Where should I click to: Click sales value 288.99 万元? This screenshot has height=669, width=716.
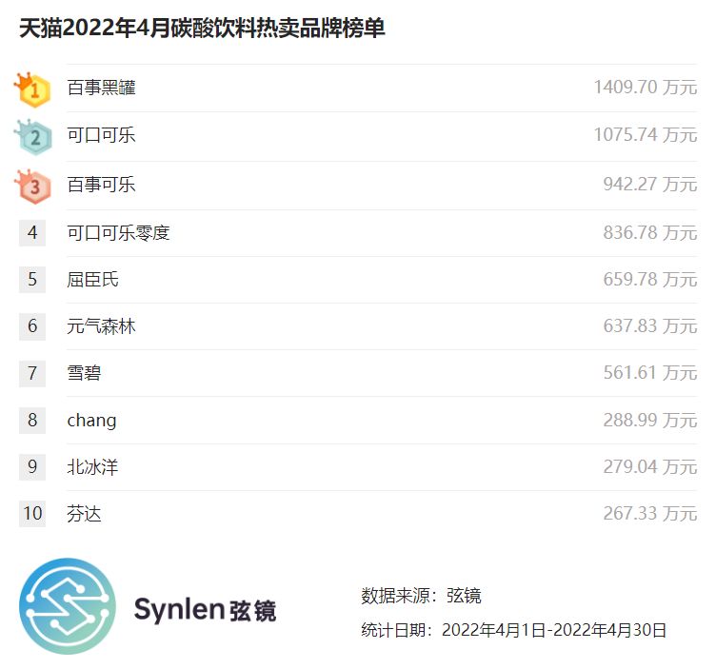(x=650, y=421)
